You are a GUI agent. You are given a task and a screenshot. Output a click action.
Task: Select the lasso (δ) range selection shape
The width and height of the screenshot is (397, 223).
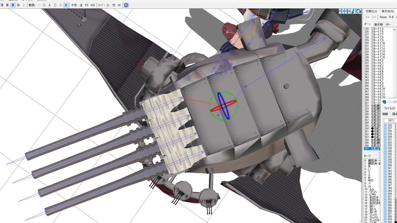[50, 5]
